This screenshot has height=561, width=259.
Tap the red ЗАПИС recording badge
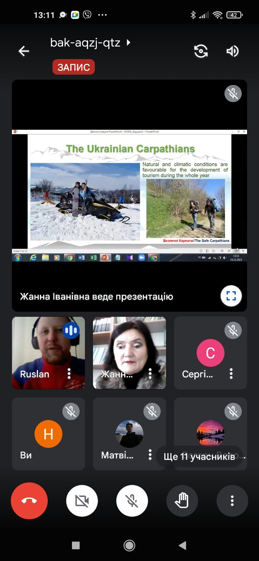click(74, 67)
